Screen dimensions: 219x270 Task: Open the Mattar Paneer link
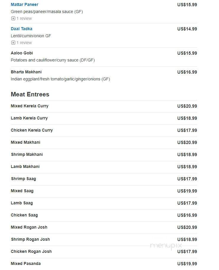25,5
